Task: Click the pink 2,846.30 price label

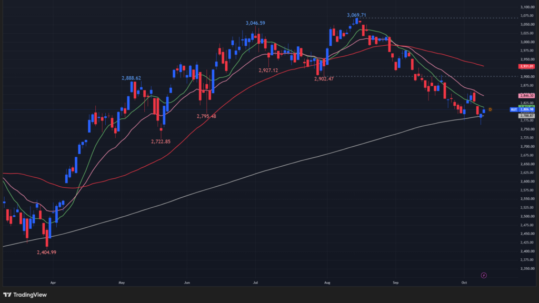Action: [x=526, y=96]
